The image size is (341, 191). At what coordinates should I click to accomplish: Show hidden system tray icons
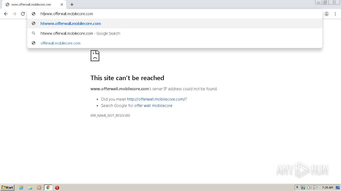[x=297, y=188]
